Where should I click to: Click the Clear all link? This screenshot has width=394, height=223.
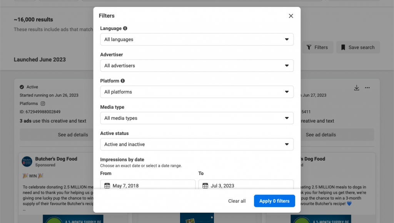pos(237,201)
